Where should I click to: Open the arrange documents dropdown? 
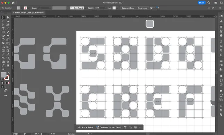point(216,3)
